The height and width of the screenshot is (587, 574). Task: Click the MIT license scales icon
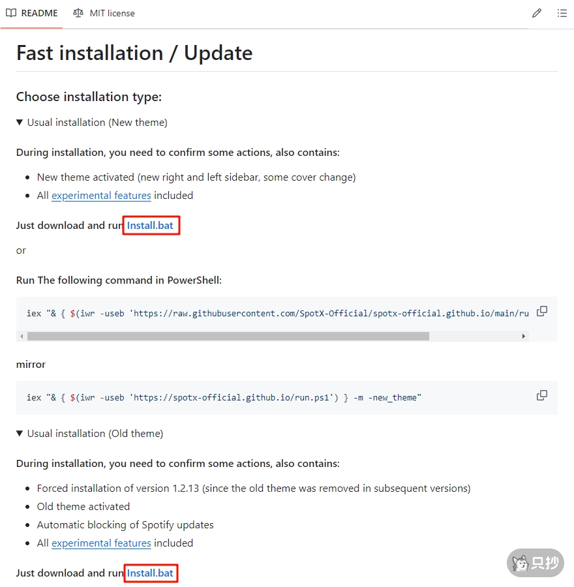[78, 13]
